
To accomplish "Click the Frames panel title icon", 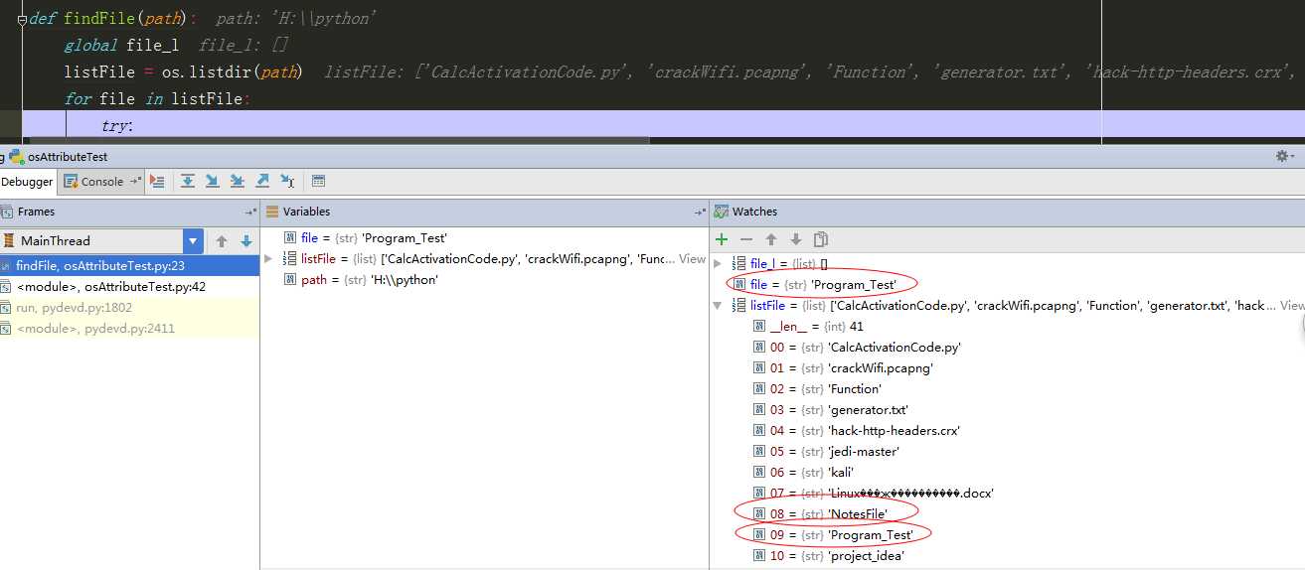I will [x=6, y=212].
